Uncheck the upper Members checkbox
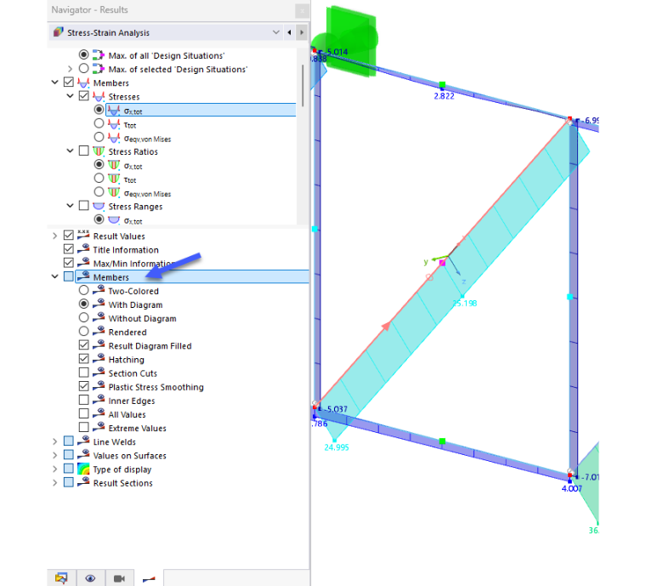The height and width of the screenshot is (586, 646). pos(69,82)
